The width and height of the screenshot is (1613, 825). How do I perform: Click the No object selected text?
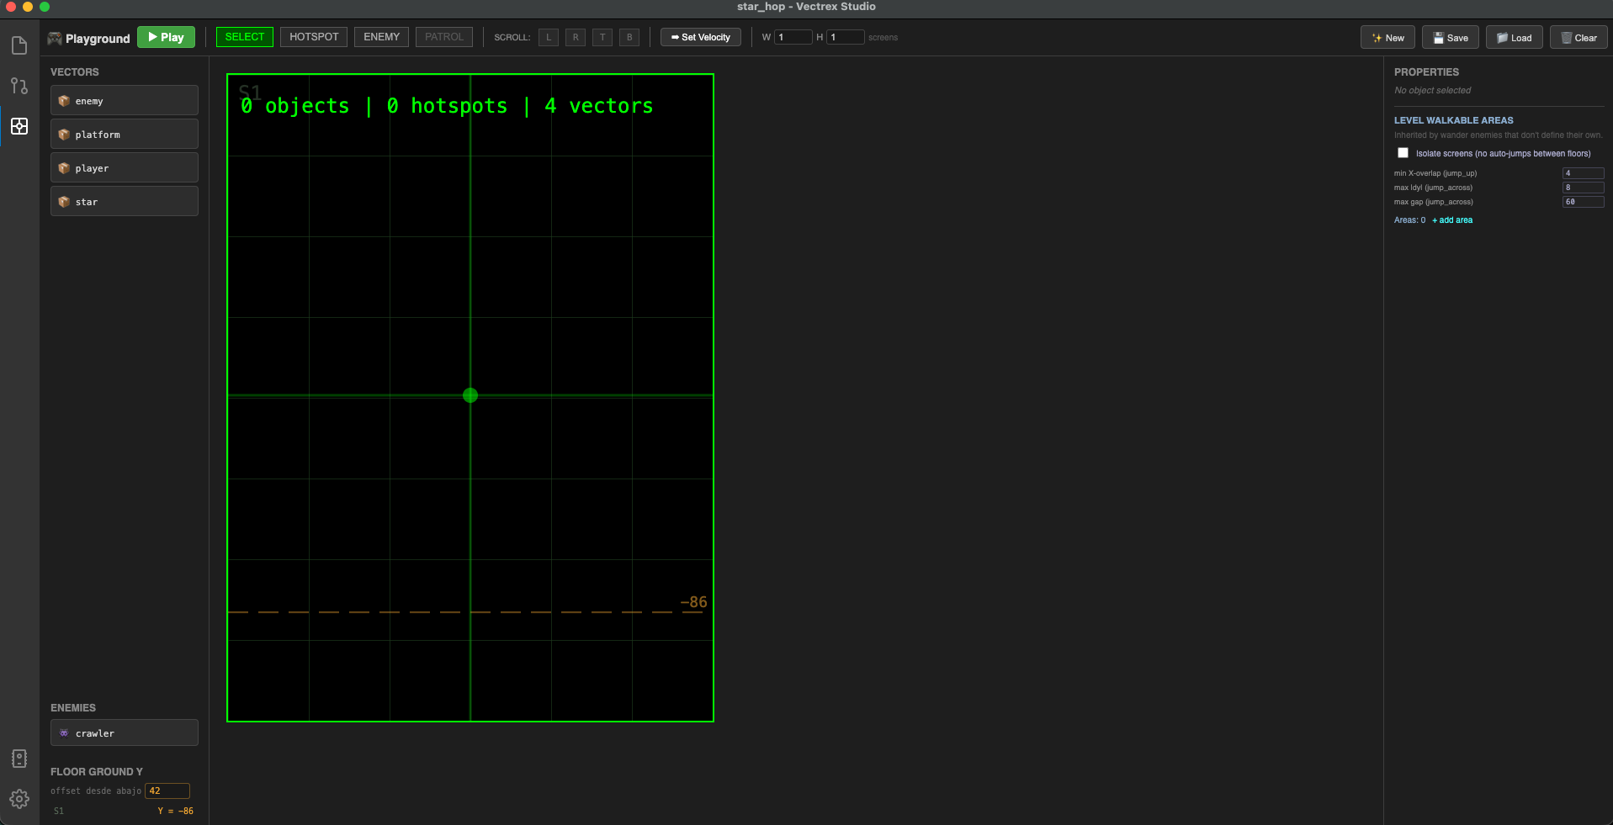click(1433, 90)
